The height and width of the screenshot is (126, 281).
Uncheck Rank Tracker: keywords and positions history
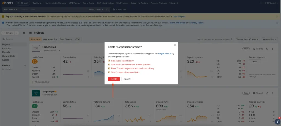coord(109,68)
